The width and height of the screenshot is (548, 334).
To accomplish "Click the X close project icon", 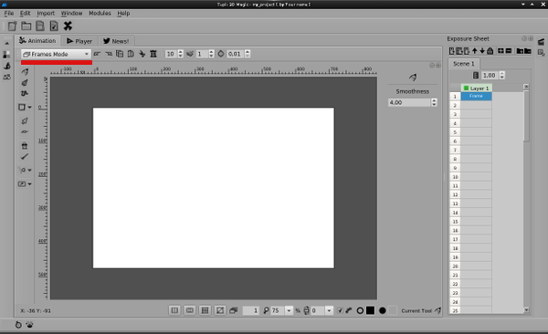I will point(68,26).
